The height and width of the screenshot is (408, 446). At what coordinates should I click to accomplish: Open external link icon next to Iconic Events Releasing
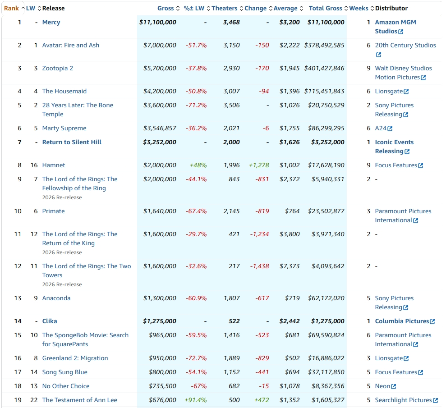(407, 151)
